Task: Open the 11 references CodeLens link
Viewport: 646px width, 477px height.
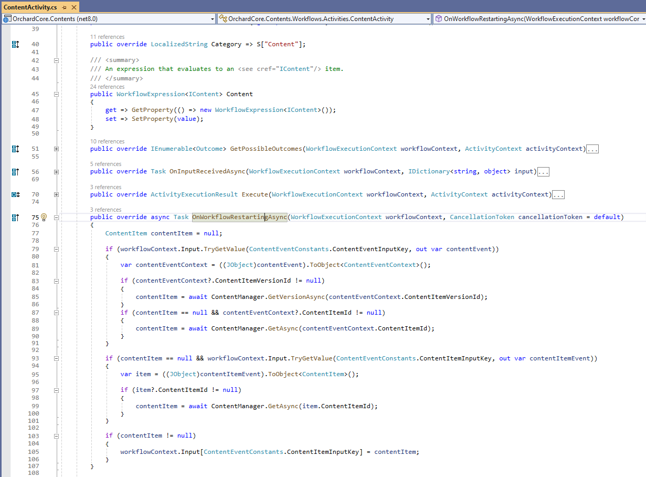Action: tap(107, 37)
